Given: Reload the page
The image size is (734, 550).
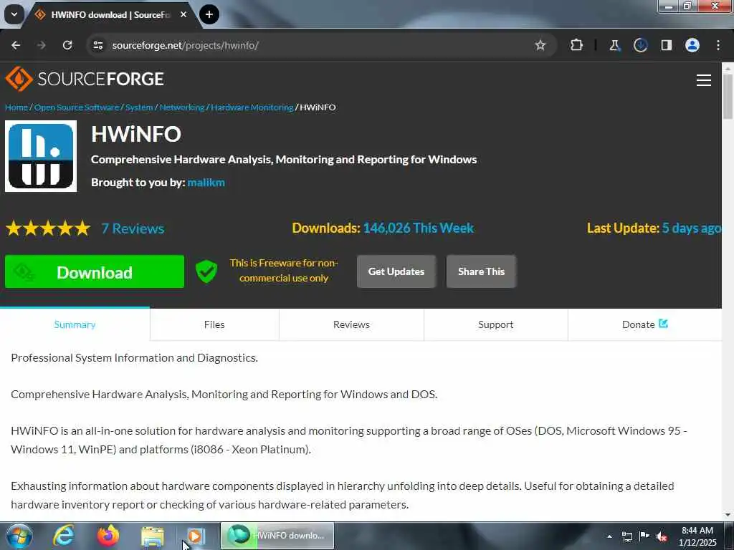Looking at the screenshot, I should point(67,45).
